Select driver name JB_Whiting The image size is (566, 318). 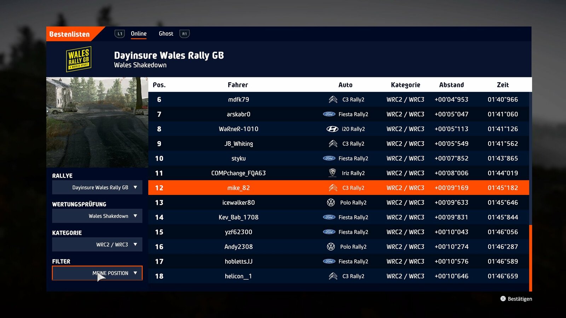(238, 144)
